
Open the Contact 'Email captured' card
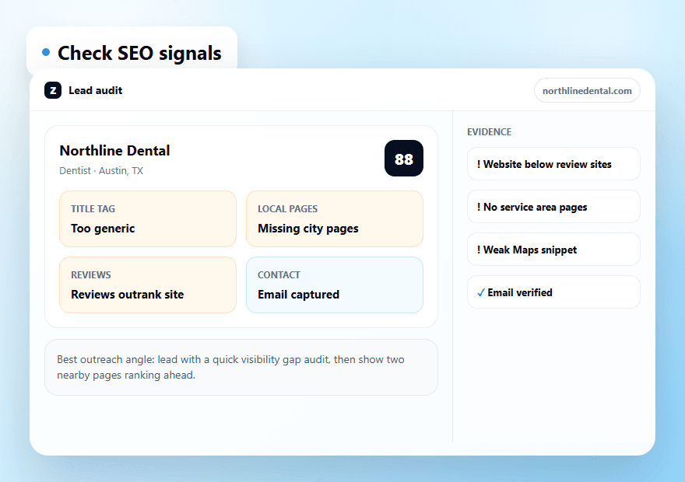335,285
